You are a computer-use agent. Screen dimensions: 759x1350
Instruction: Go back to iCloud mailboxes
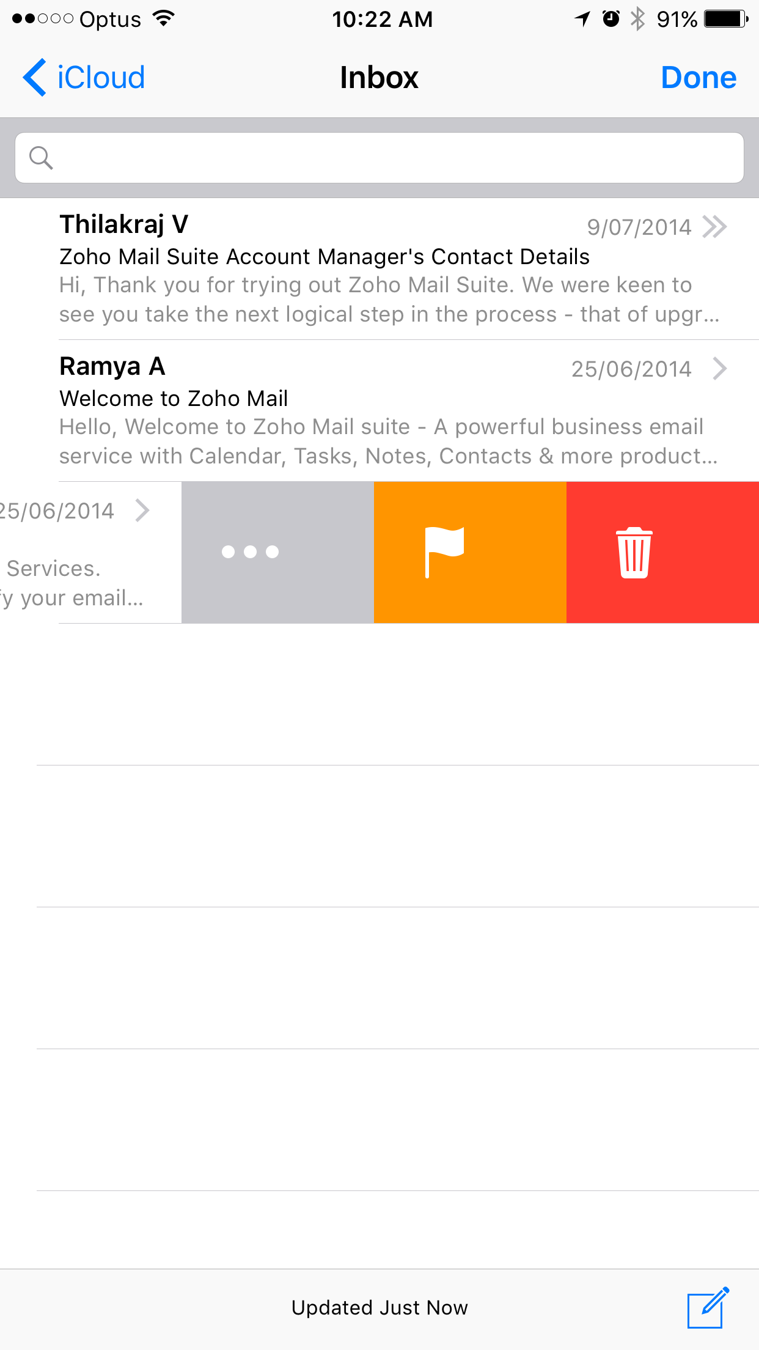coord(84,78)
